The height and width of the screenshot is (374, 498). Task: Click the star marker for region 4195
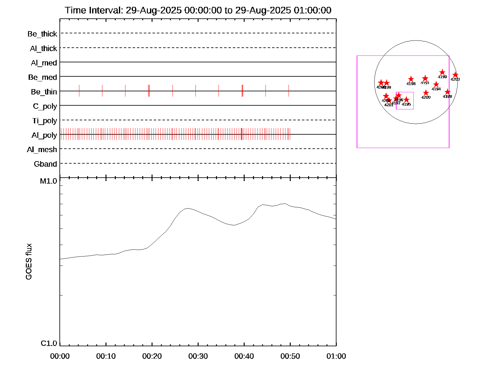tap(406, 100)
